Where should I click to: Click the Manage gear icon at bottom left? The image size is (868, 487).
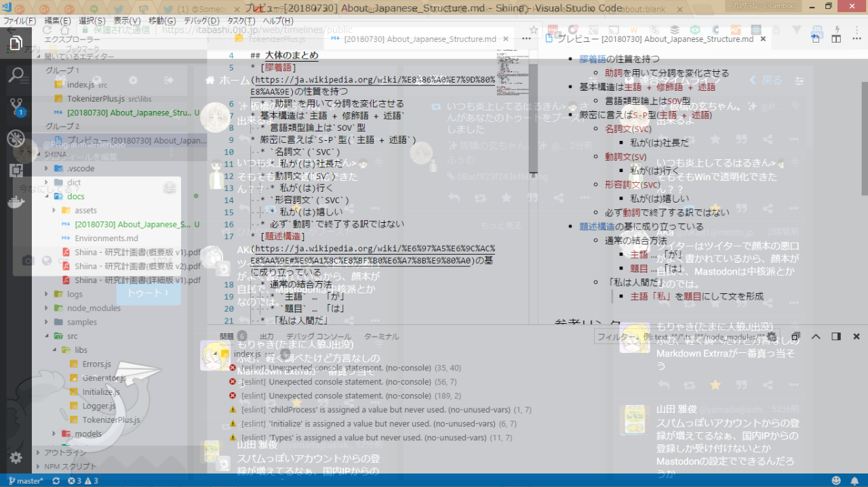tap(16, 457)
